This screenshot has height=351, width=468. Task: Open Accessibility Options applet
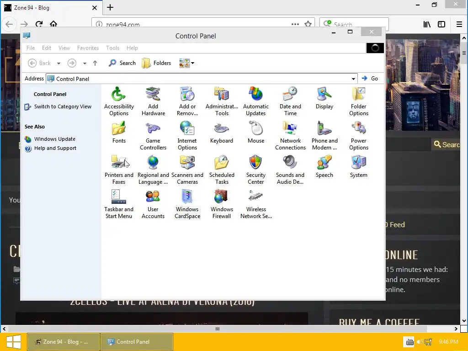click(119, 101)
